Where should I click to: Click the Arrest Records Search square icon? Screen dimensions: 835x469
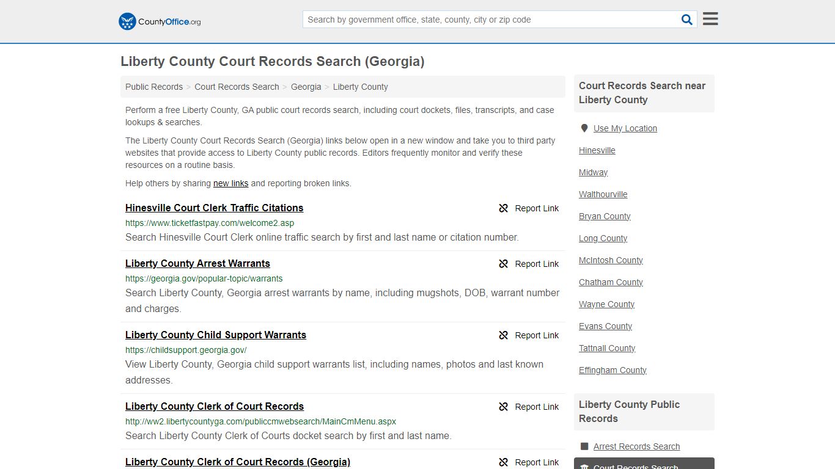584,446
